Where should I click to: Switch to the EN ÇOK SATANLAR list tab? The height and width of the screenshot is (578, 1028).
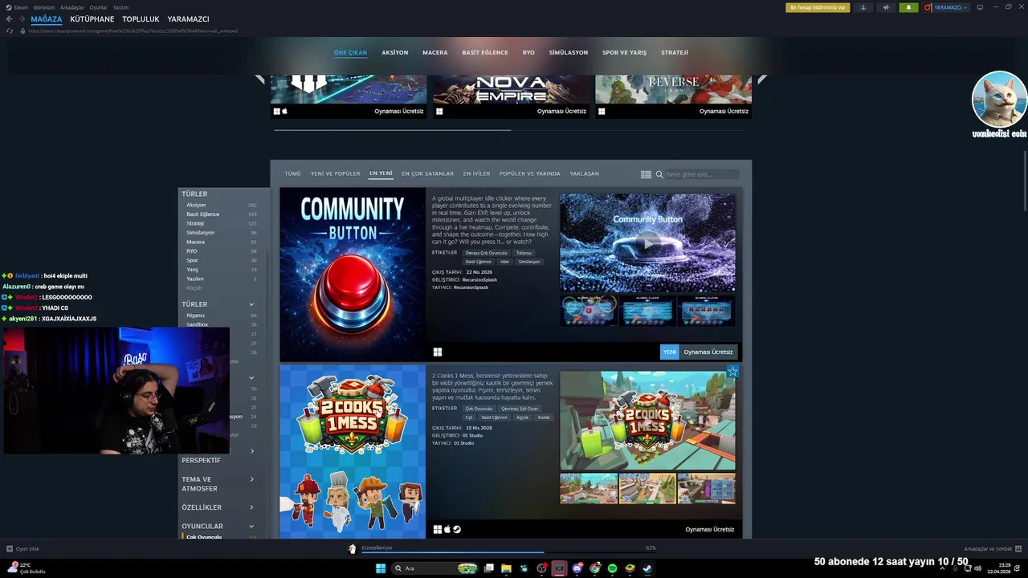pyautogui.click(x=428, y=173)
